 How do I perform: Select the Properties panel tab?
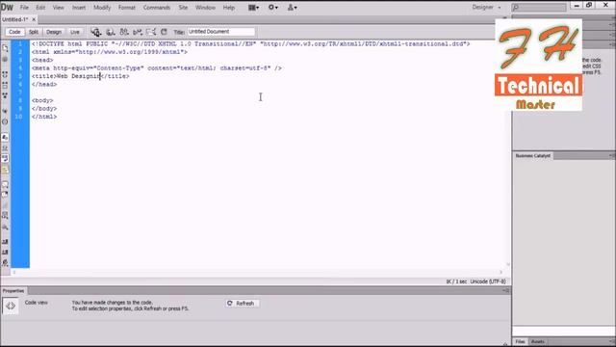[x=13, y=291]
